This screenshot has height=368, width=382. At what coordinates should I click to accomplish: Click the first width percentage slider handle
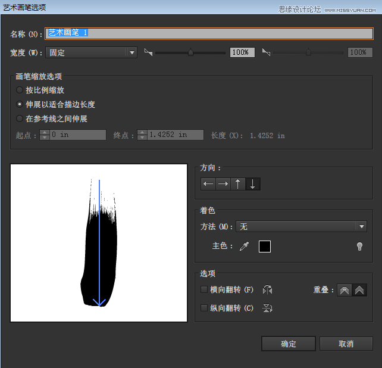[190, 52]
